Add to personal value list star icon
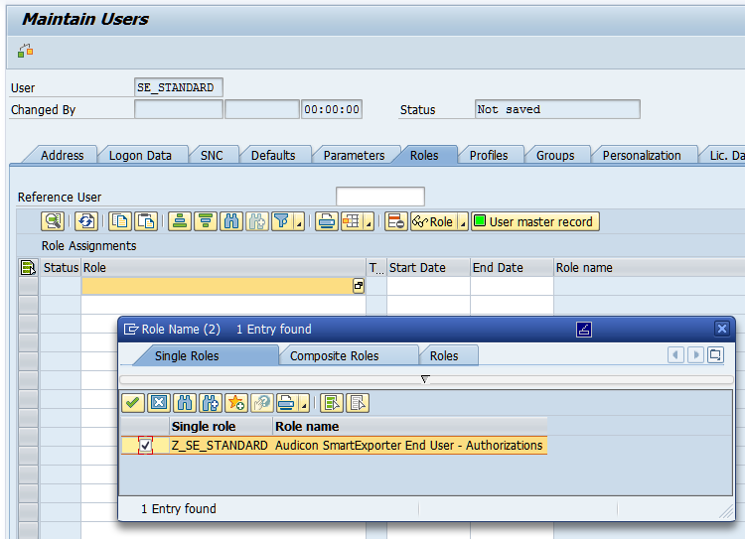 click(235, 402)
